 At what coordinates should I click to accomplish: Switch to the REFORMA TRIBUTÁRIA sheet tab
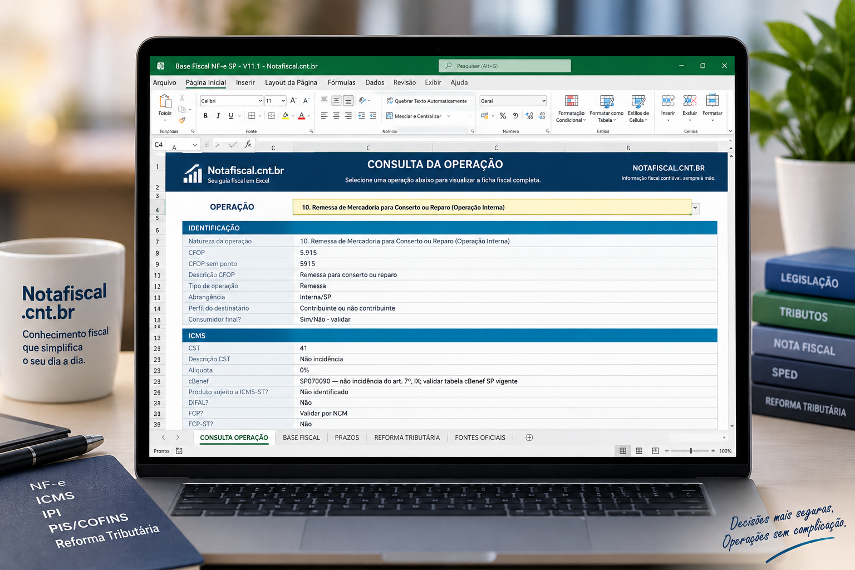(407, 438)
